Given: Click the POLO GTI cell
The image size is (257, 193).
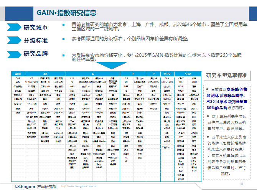Looking at the screenshot, I should click(31, 99).
